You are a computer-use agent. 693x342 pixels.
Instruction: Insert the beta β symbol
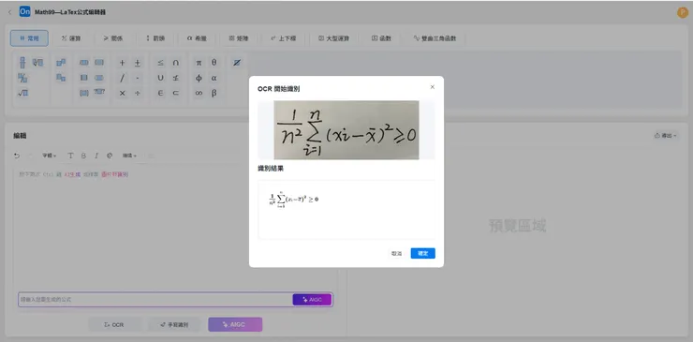pos(214,94)
